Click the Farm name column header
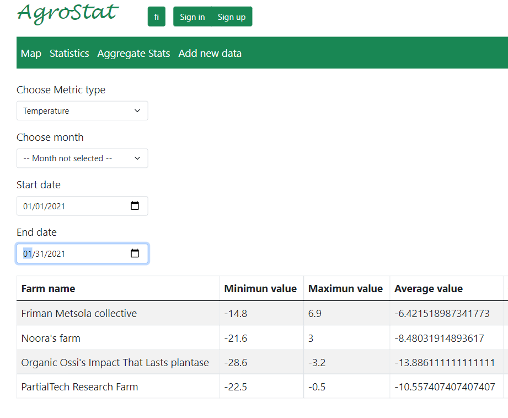 click(x=48, y=288)
